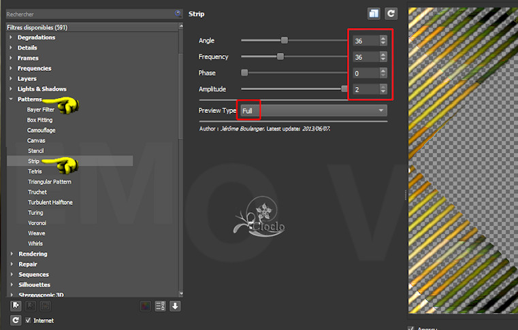
Task: Reset Strip parameters with the circular arrow icon
Action: pos(391,13)
